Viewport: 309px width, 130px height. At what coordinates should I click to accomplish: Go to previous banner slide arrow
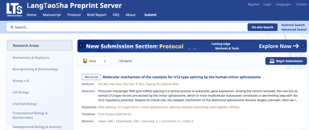tap(81, 45)
